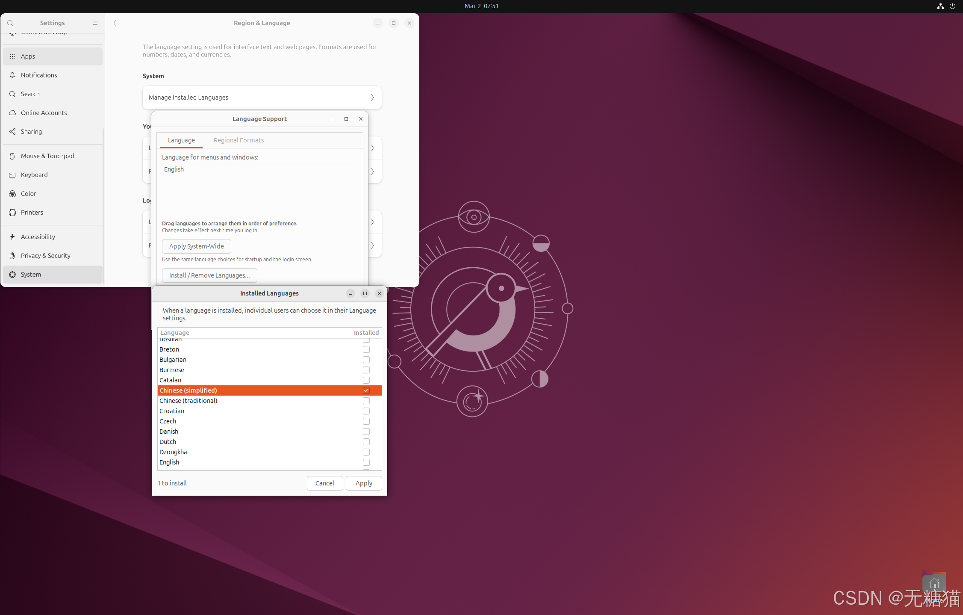The image size is (963, 615).
Task: Go back using the header chevron
Action: 115,23
